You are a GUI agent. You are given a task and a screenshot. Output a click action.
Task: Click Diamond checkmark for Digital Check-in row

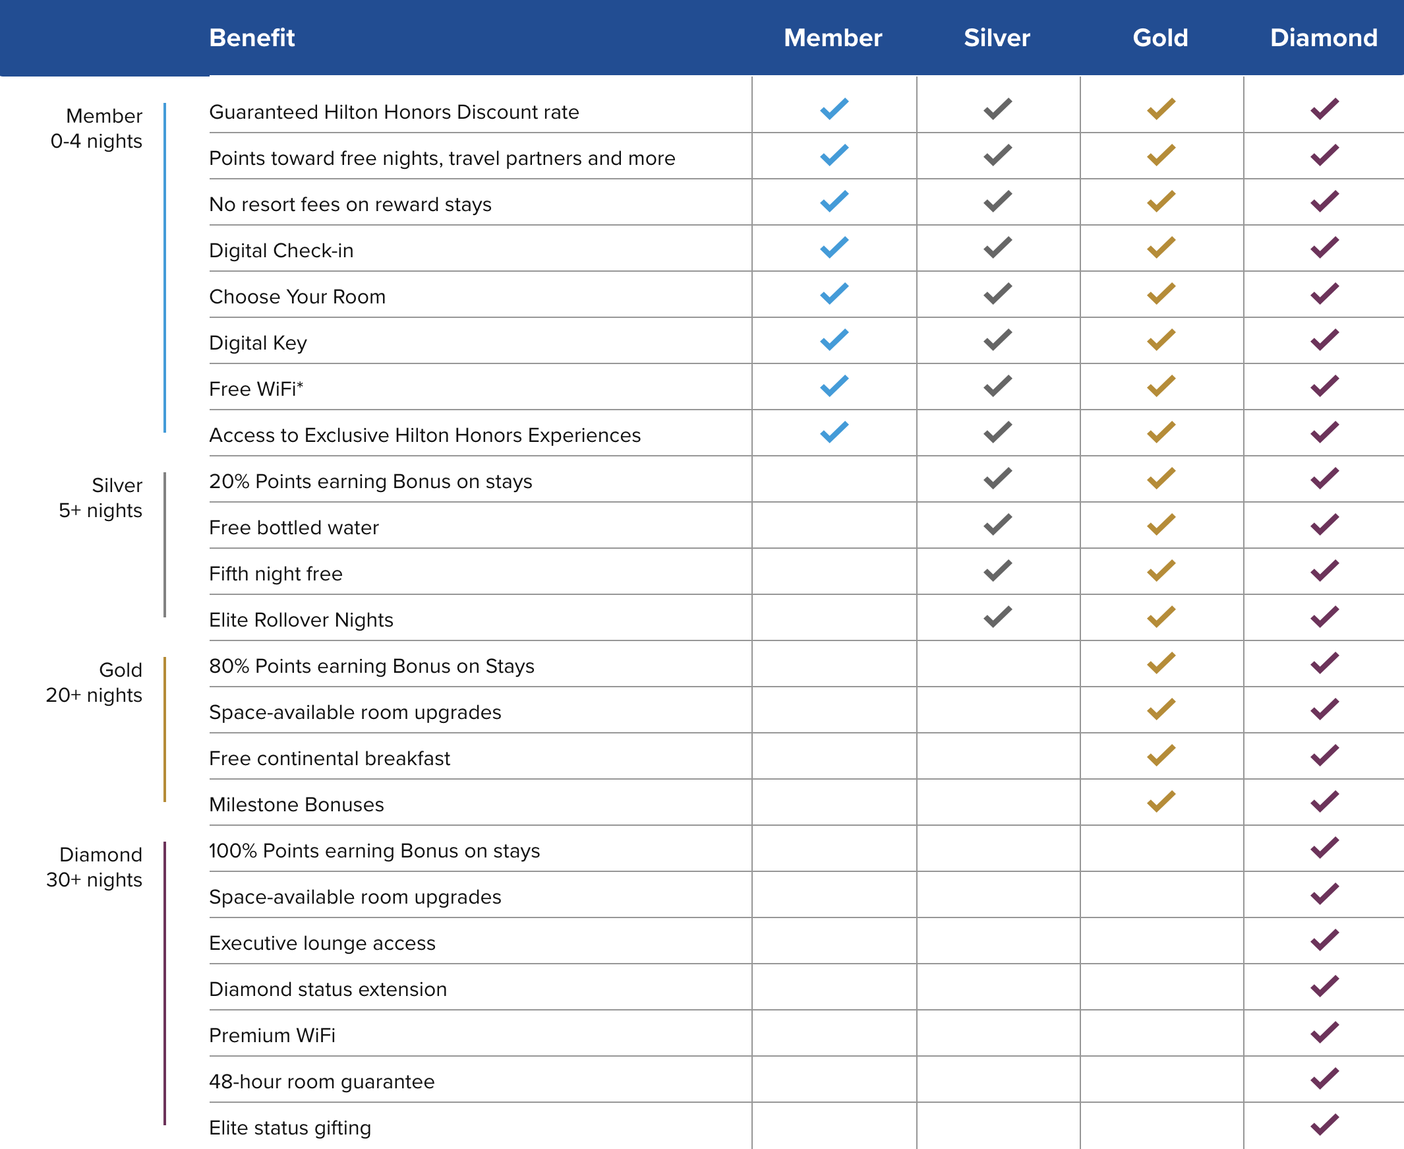(1325, 247)
